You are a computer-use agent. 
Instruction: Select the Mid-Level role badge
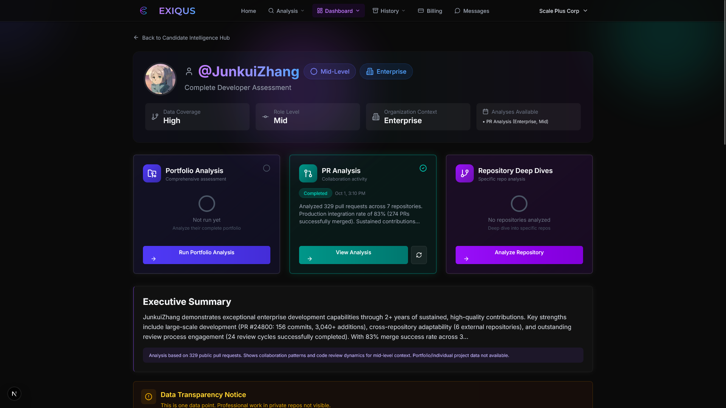coord(330,71)
